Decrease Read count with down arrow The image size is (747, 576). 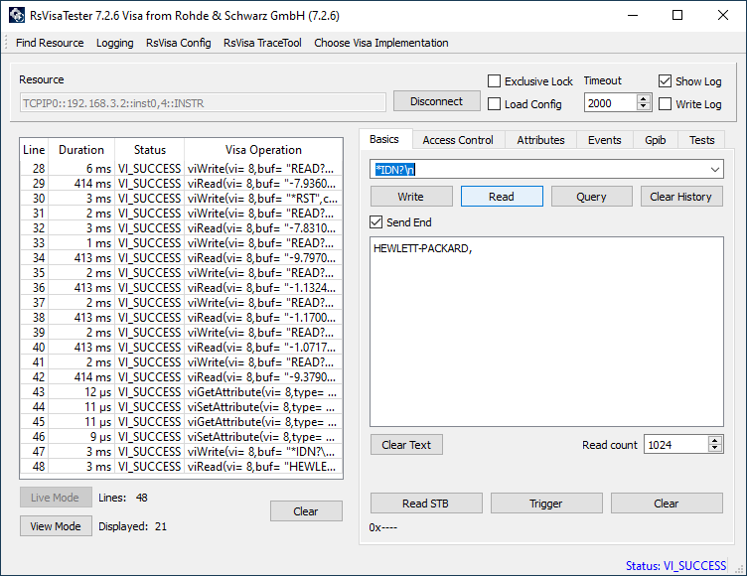coord(714,448)
